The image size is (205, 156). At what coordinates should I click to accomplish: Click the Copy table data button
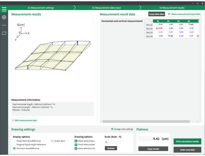157,14
